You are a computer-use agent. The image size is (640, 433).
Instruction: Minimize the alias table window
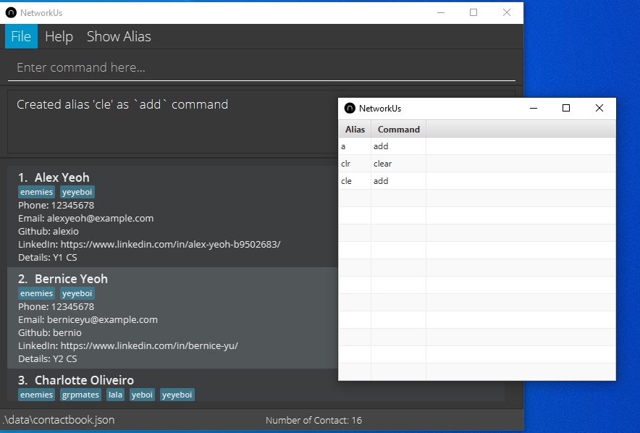533,108
